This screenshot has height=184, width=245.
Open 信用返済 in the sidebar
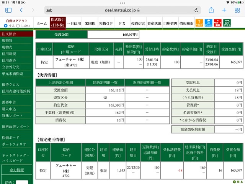coord(9,61)
